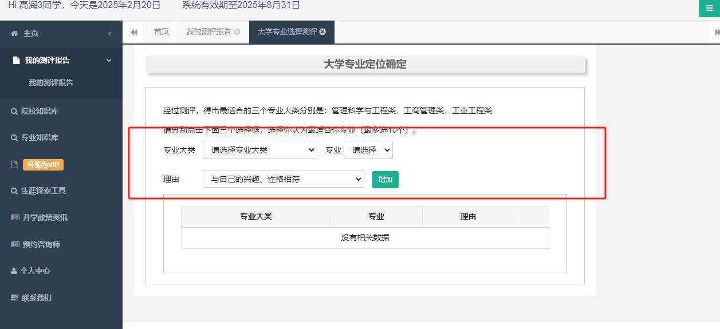Close the 我的测评报告 tab
This screenshot has height=329, width=720.
(237, 32)
